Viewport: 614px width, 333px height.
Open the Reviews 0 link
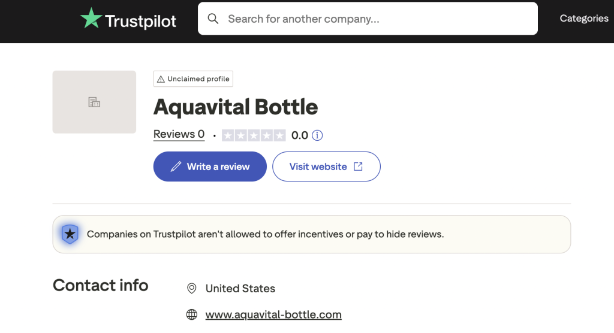179,135
